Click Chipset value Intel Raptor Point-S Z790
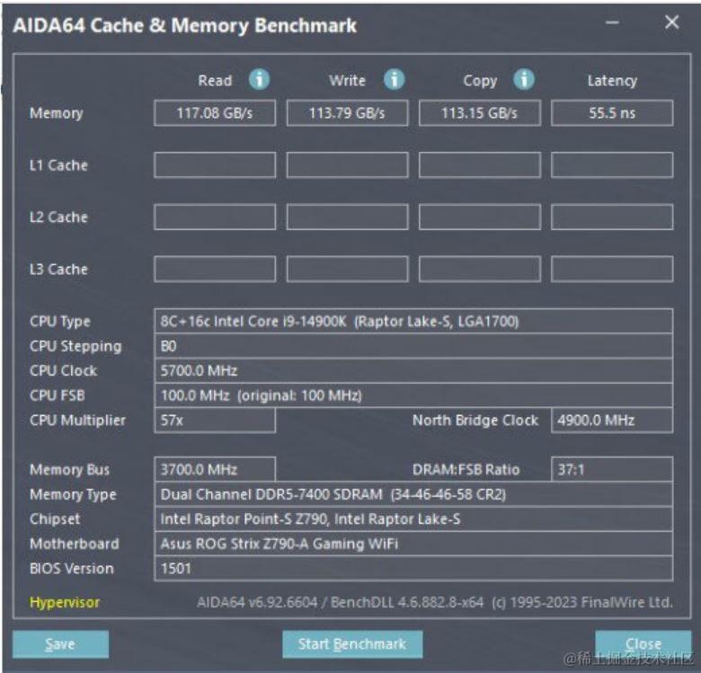Image resolution: width=701 pixels, height=673 pixels. click(x=413, y=518)
